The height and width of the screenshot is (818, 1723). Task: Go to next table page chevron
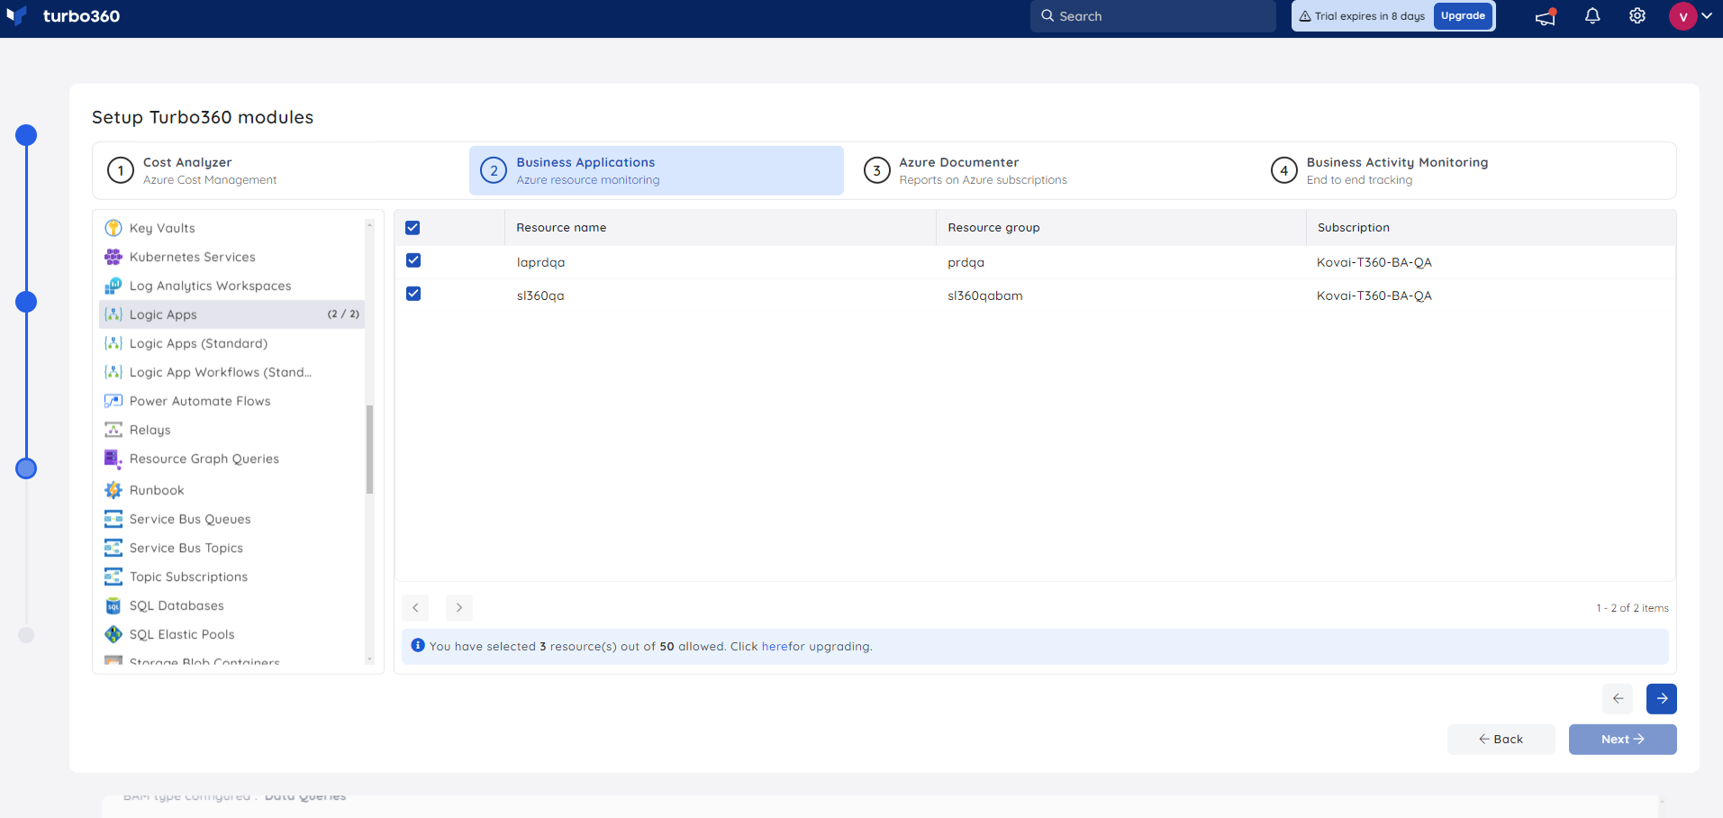(x=459, y=608)
